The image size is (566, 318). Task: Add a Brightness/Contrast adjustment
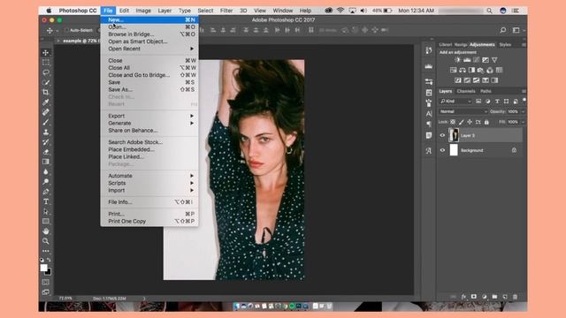458,60
